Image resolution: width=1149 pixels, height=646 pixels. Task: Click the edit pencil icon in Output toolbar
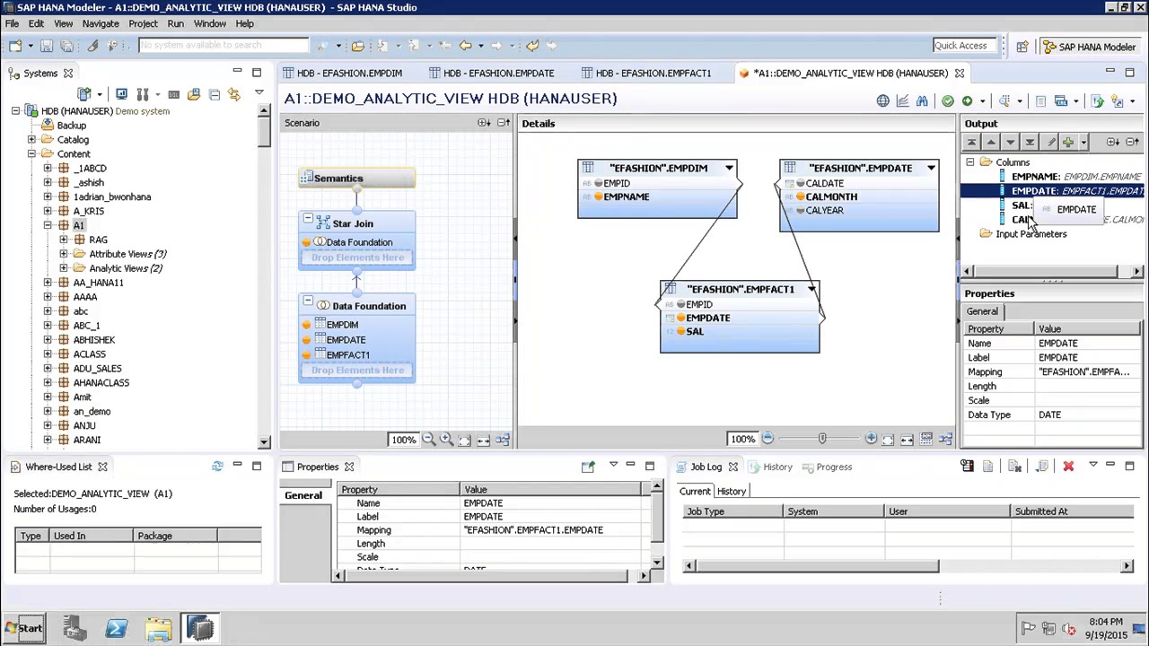click(1050, 142)
